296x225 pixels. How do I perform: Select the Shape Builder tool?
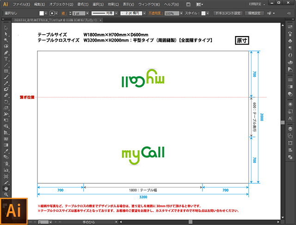pyautogui.click(x=6, y=126)
